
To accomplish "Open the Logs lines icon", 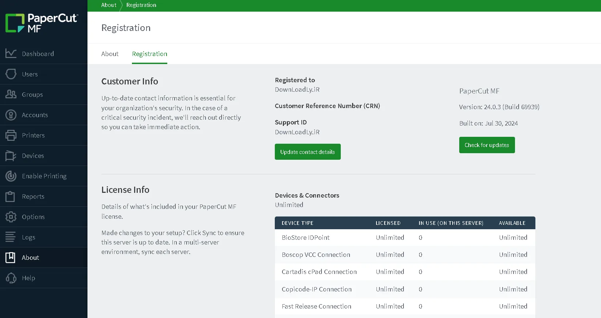I will (x=11, y=237).
